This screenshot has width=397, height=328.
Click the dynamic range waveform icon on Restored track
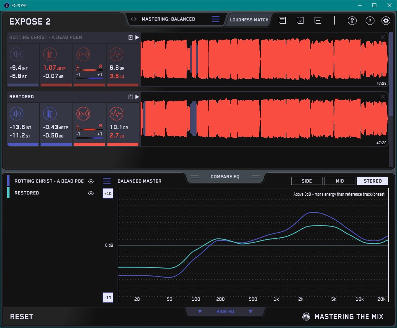pos(116,114)
